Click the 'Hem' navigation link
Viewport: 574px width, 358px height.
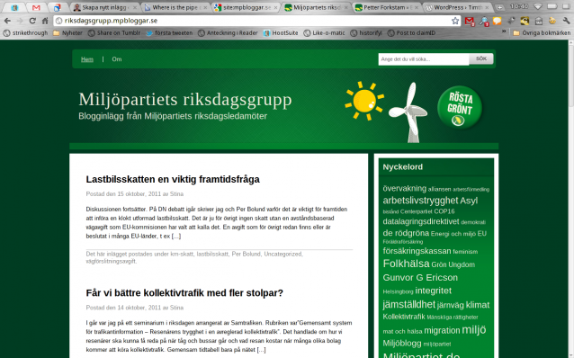point(87,59)
